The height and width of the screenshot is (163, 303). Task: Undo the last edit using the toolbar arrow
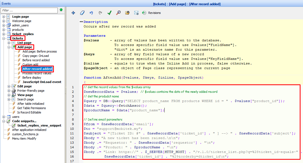click(91, 13)
